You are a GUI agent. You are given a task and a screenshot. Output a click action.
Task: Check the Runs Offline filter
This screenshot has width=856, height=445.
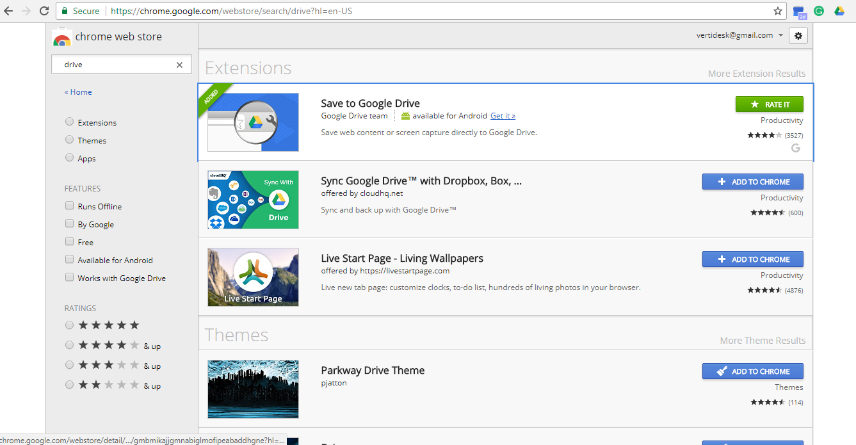click(69, 206)
